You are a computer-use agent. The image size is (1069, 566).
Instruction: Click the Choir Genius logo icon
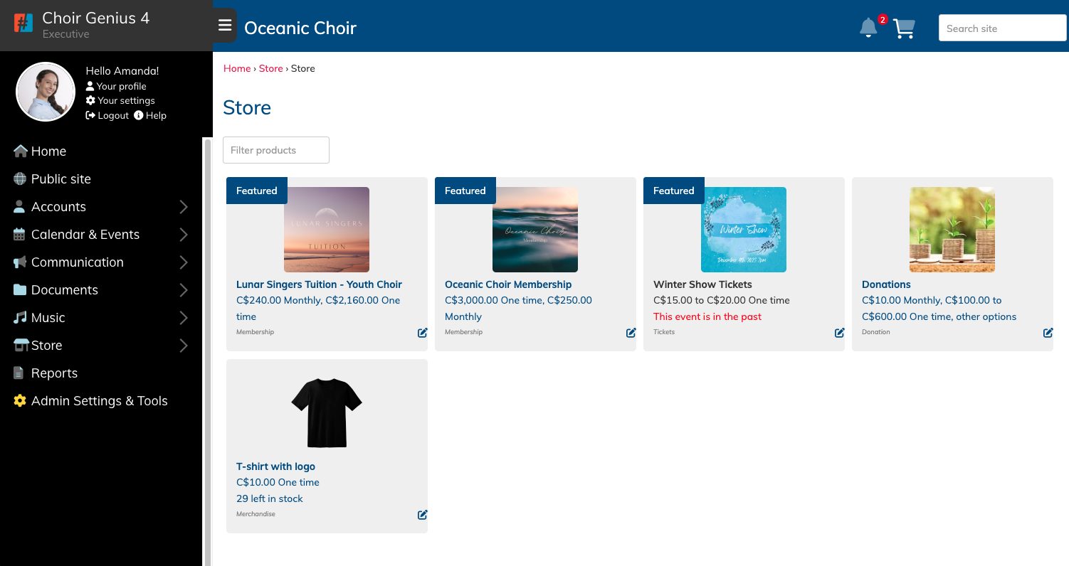(x=23, y=23)
